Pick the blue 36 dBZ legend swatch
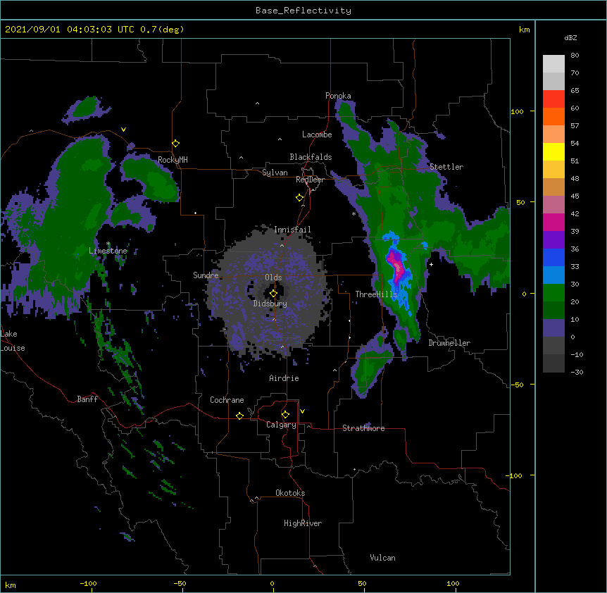Screen dimensions: 607x593 point(553,257)
